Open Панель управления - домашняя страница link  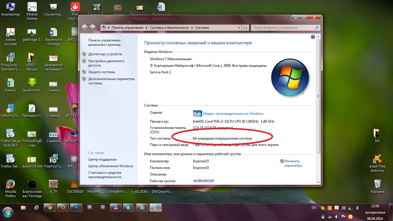point(105,43)
